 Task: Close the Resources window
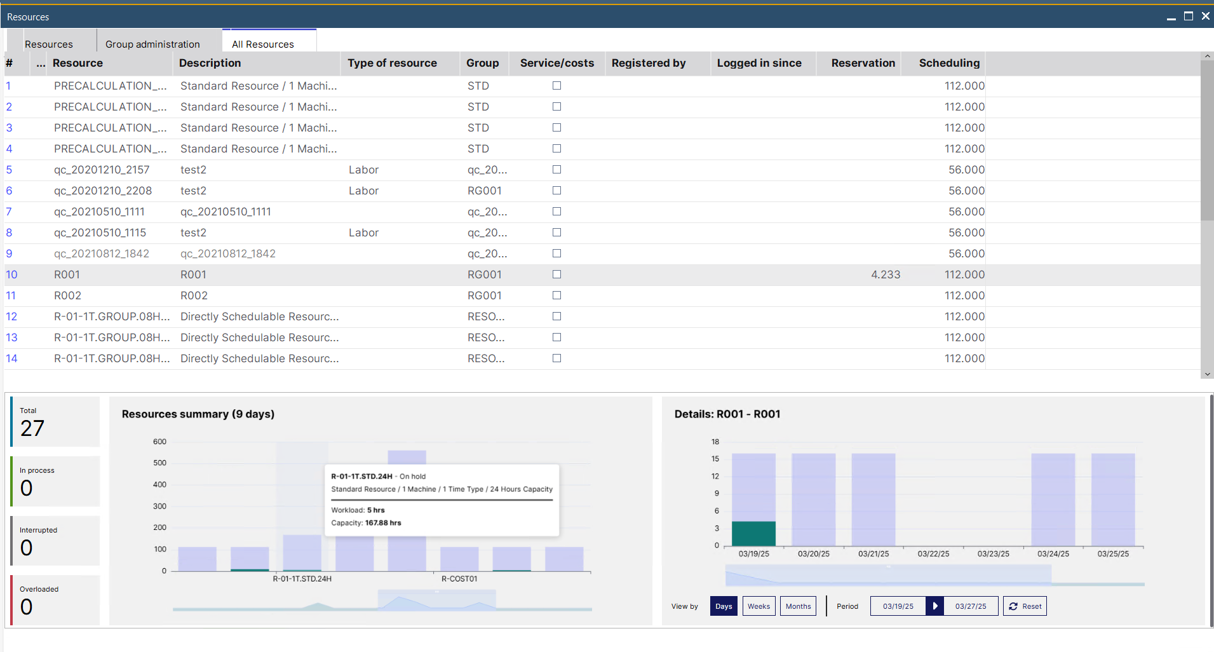1205,17
